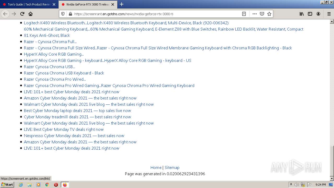Save page to Pocket
Viewport: 334px width, 188px height.
(x=262, y=14)
